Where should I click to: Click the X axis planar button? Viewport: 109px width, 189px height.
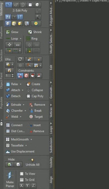[x=22, y=186]
